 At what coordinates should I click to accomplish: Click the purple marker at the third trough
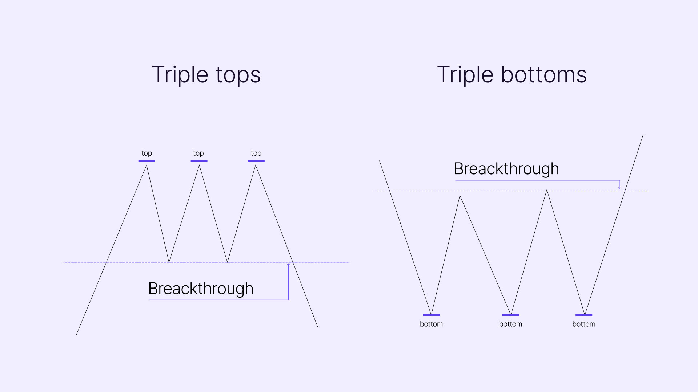coord(584,315)
